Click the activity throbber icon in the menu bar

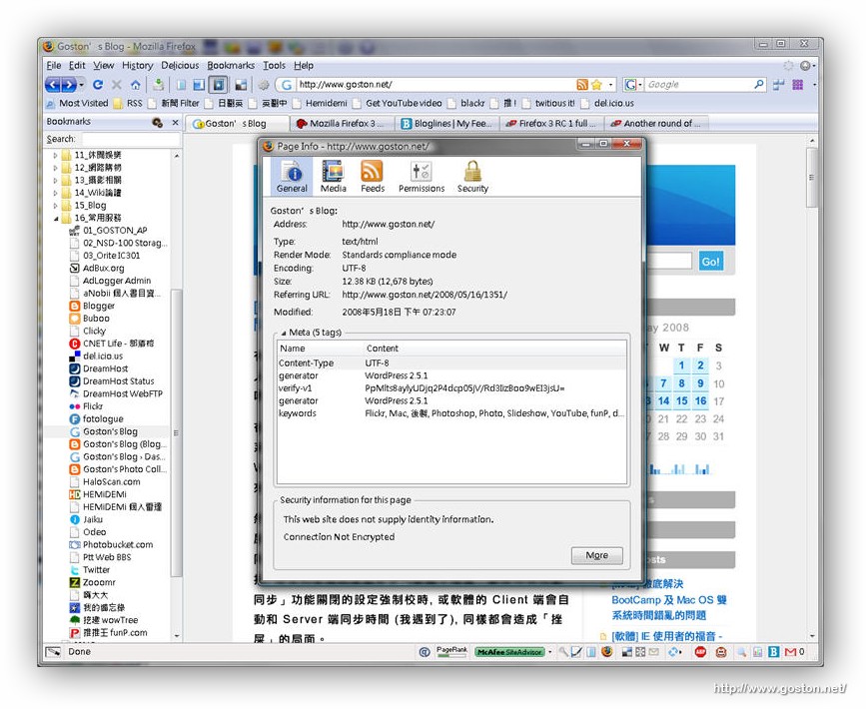(788, 65)
